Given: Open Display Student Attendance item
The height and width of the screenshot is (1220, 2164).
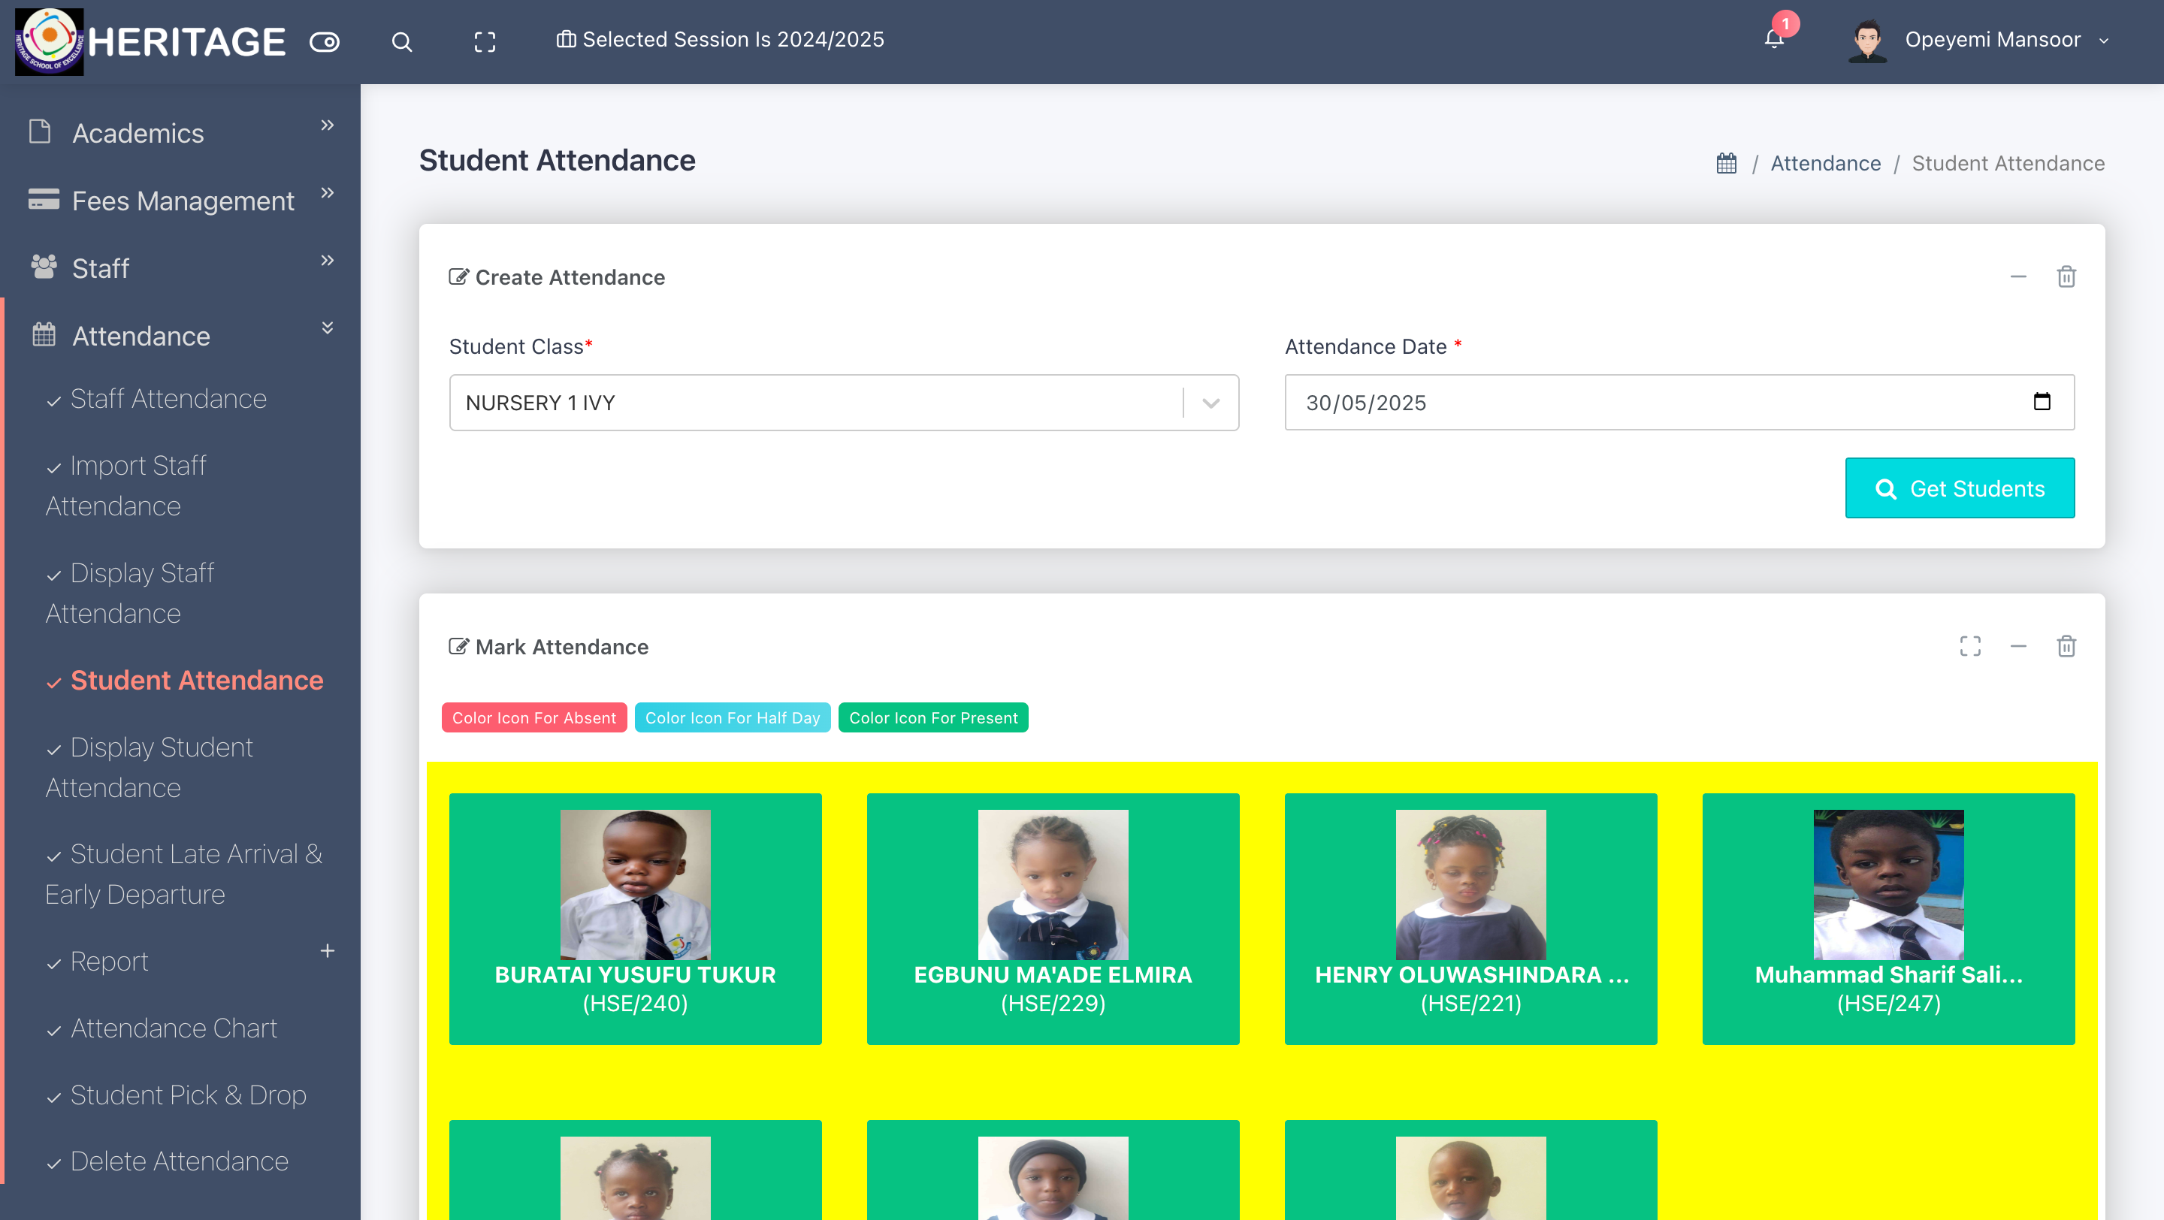Looking at the screenshot, I should pyautogui.click(x=150, y=766).
